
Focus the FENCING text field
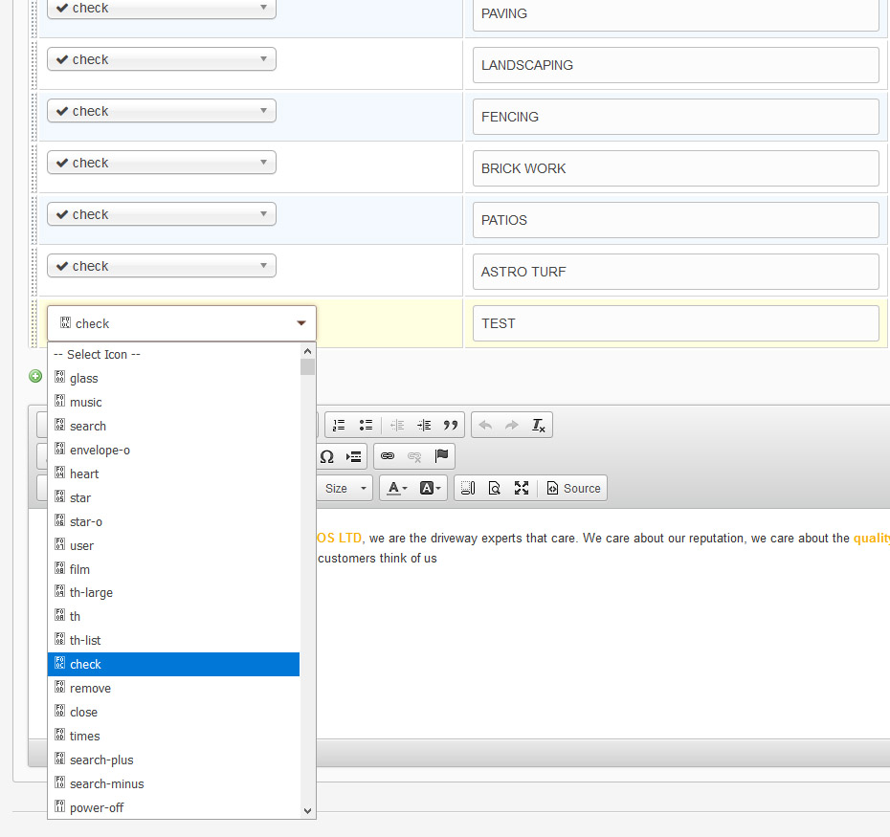click(676, 117)
